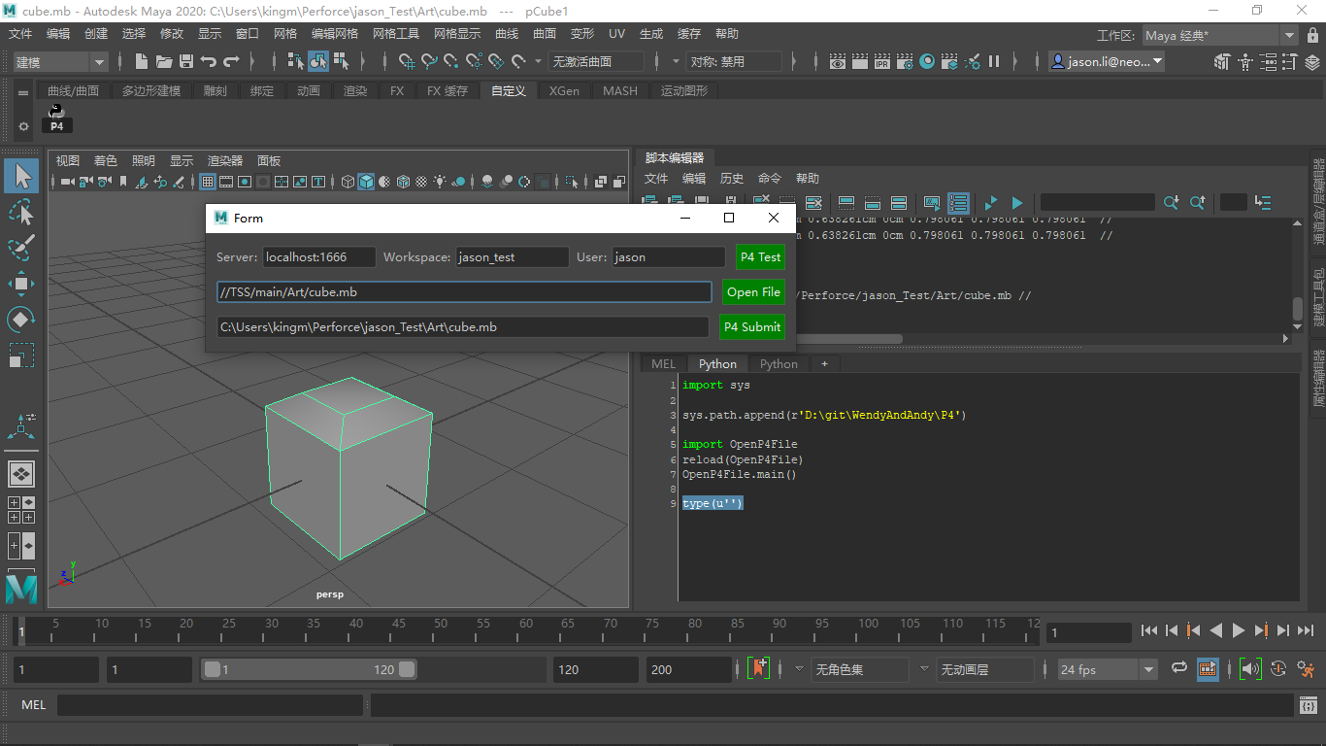This screenshot has width=1326, height=746.
Task: Select the MEL tab in Script Editor
Action: (x=663, y=364)
